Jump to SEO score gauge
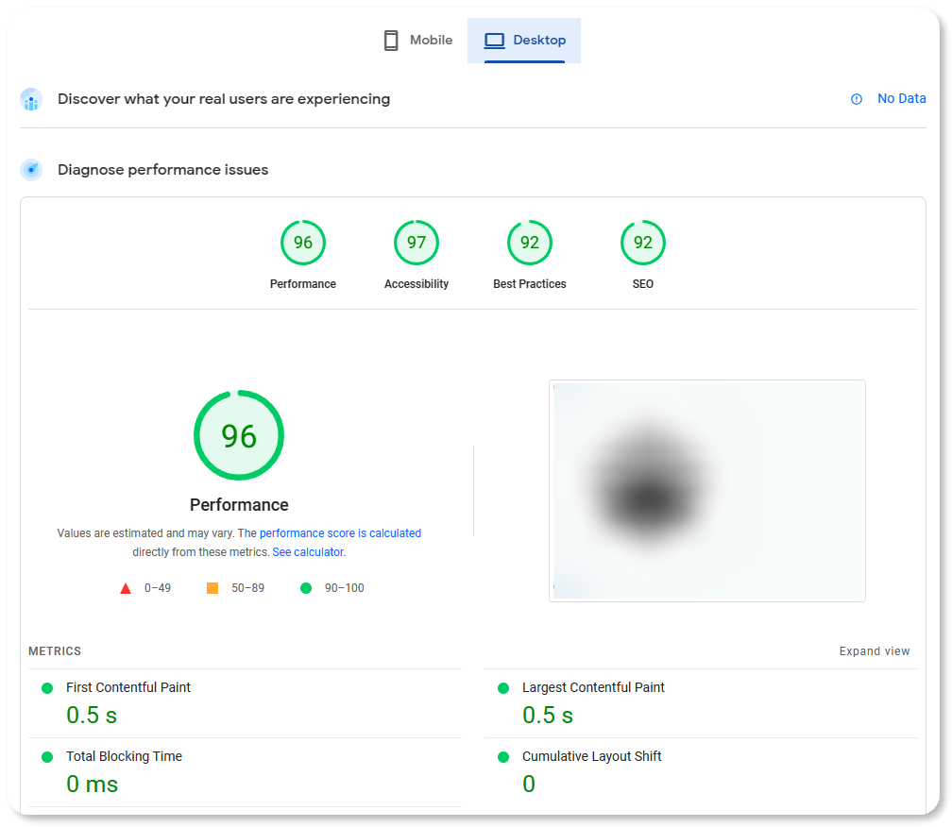 click(643, 243)
